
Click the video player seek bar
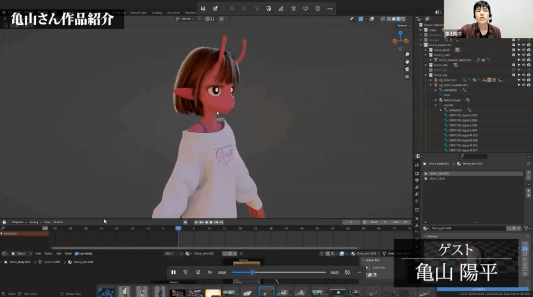tap(278, 272)
